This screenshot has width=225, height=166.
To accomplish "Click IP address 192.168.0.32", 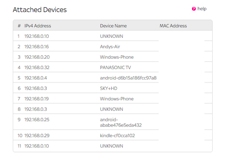I will pos(37,68).
